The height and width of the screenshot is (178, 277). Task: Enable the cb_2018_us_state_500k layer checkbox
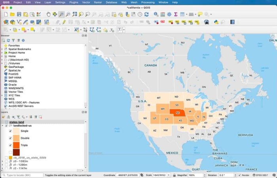6,157
